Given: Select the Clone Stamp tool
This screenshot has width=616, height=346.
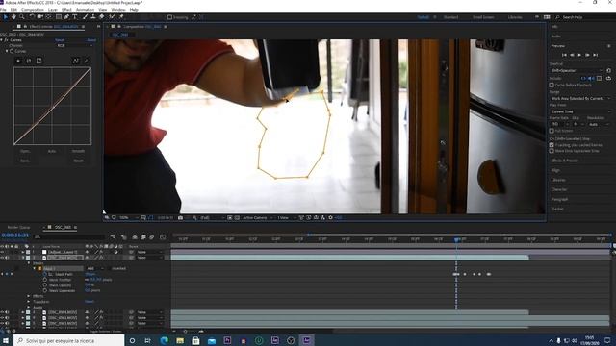Looking at the screenshot, I should 93,17.
